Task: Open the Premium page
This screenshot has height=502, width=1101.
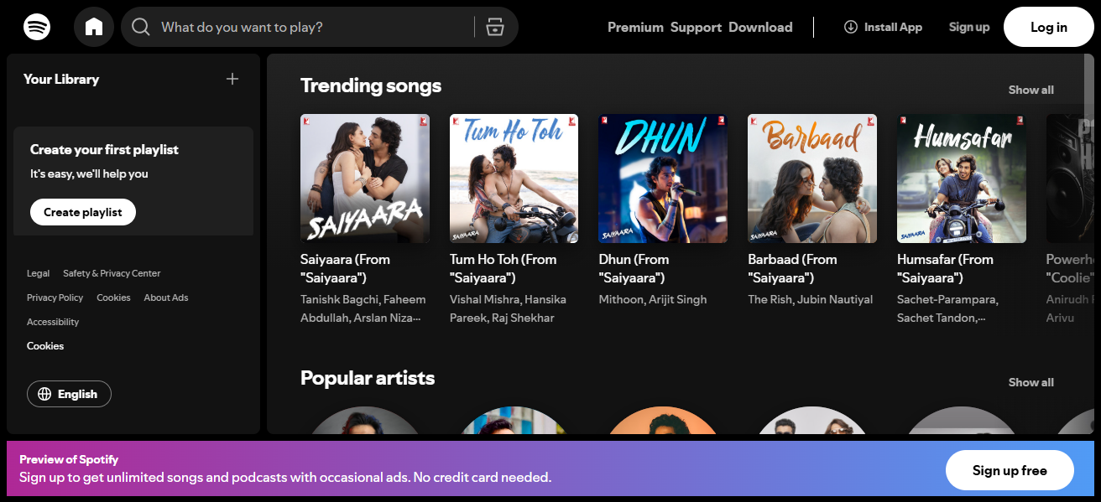Action: click(x=635, y=27)
